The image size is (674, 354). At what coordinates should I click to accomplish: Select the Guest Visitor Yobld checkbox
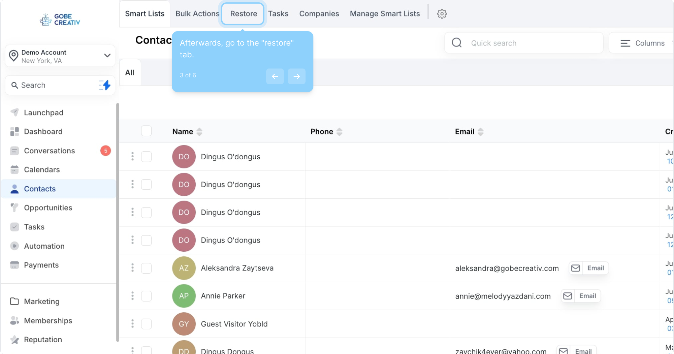coord(146,324)
